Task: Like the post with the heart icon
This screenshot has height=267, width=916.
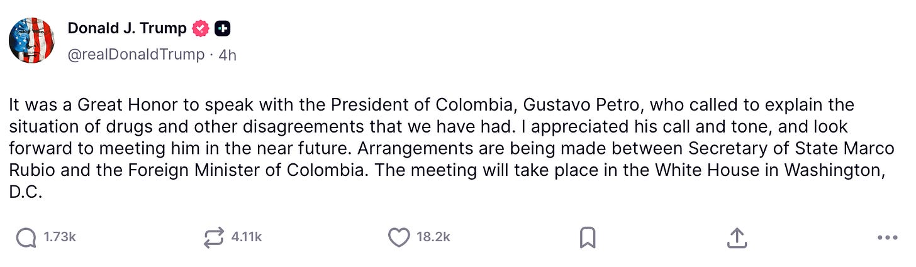Action: pyautogui.click(x=399, y=237)
